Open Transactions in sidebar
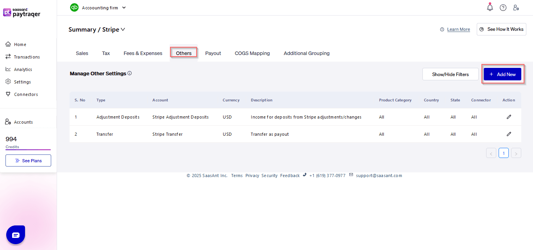 point(23,57)
